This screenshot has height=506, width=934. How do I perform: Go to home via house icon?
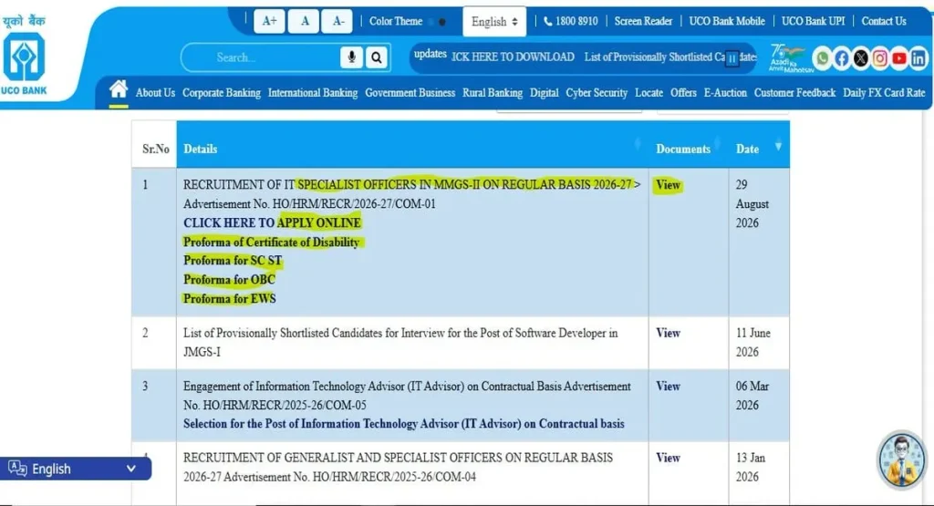[119, 90]
